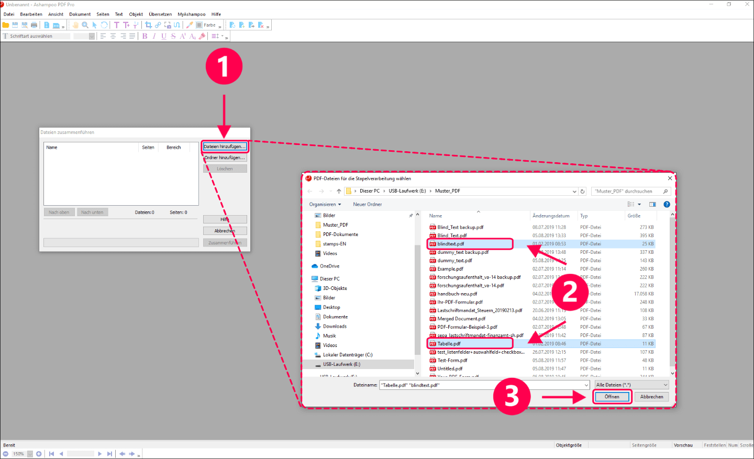Click the delete page icon with red X
This screenshot has width=754, height=459.
coord(261,25)
